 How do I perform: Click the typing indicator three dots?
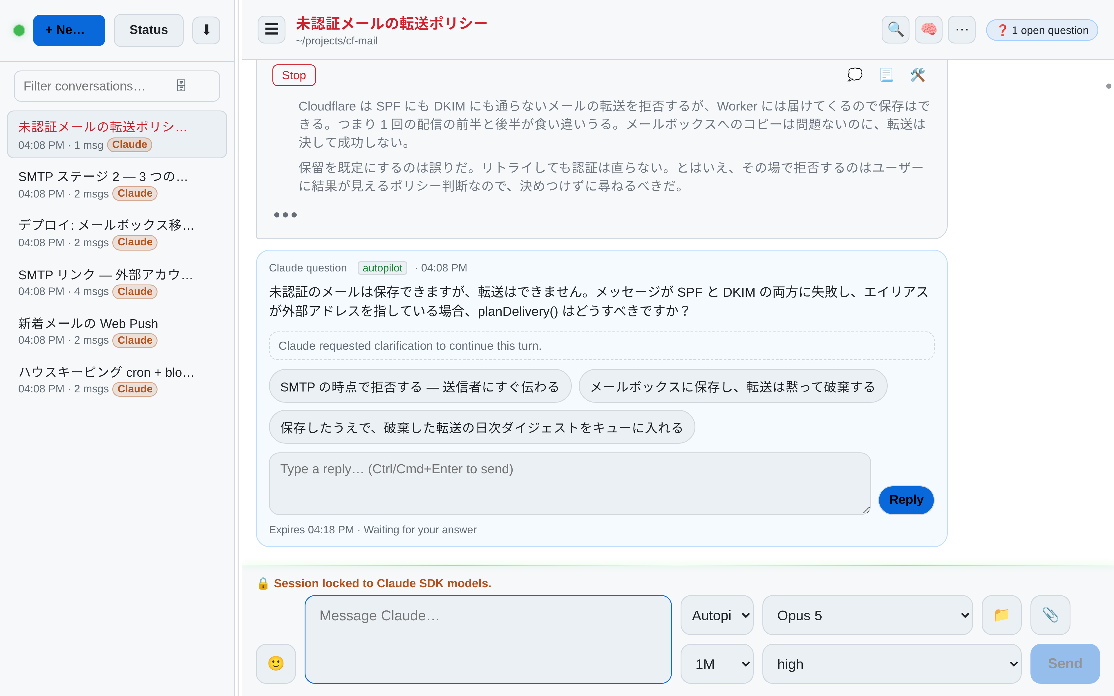pos(285,215)
